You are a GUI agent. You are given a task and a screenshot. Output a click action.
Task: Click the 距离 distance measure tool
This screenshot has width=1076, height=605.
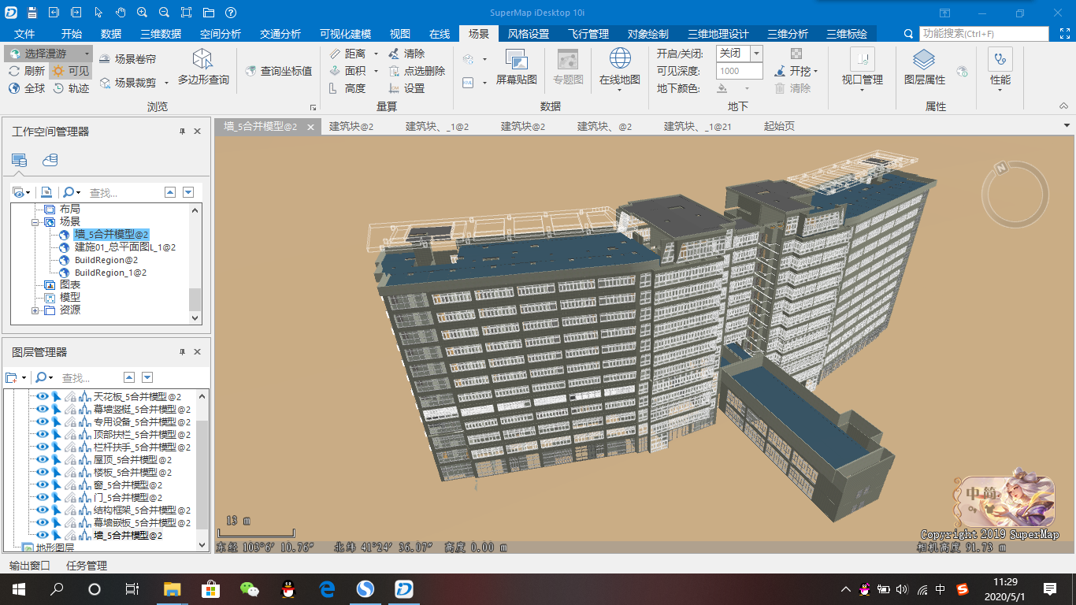[x=347, y=54]
